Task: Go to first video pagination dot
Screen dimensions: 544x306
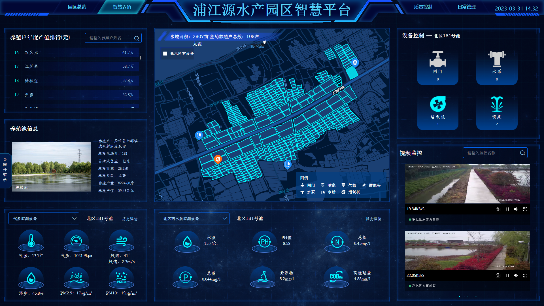Action: point(459,296)
